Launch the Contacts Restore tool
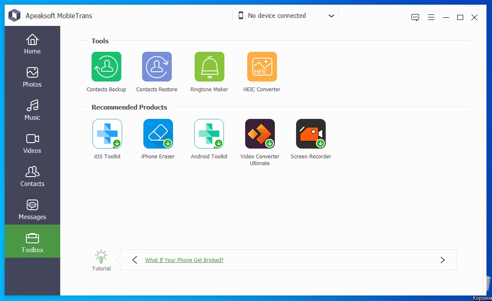This screenshot has width=492, height=301. click(157, 67)
